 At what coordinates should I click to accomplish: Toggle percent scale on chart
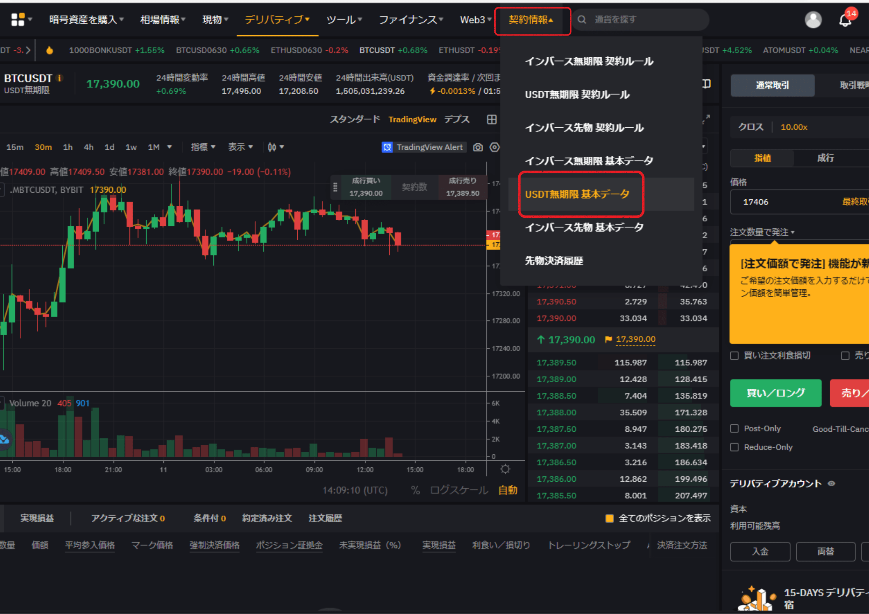(x=415, y=490)
